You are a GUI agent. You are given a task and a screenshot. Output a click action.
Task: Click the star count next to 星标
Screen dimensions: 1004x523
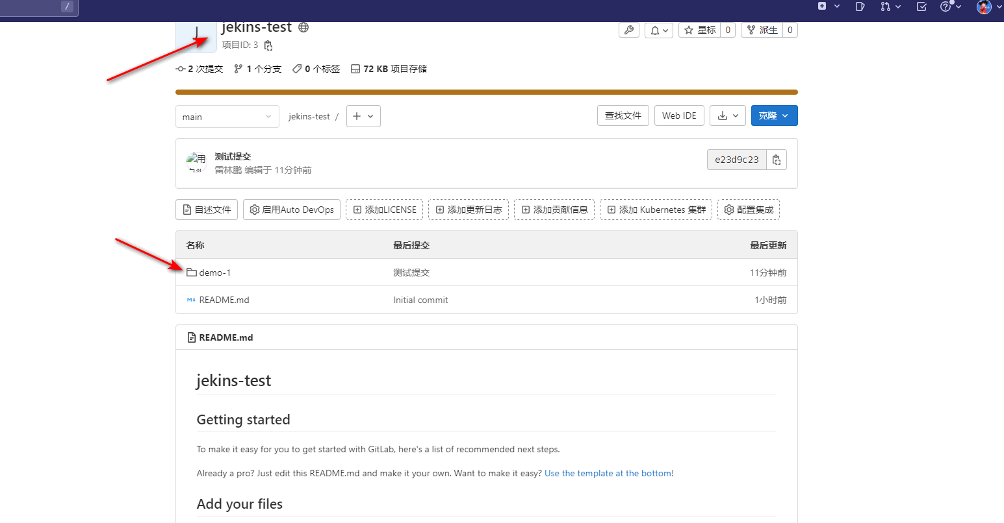tap(728, 30)
